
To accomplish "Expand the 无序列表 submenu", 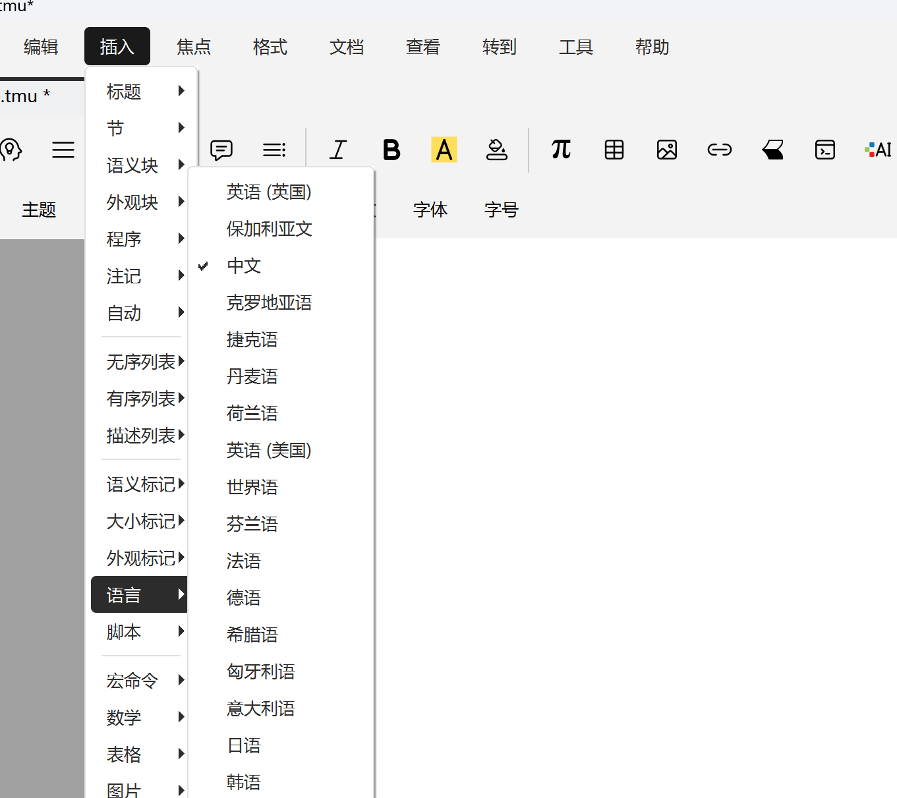I will (141, 362).
